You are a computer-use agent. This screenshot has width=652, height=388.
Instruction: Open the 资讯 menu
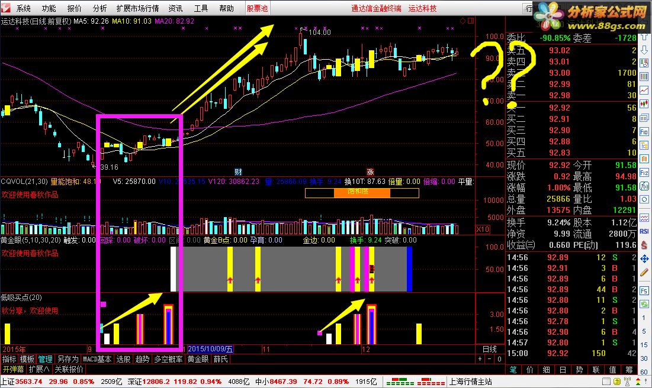pos(175,8)
